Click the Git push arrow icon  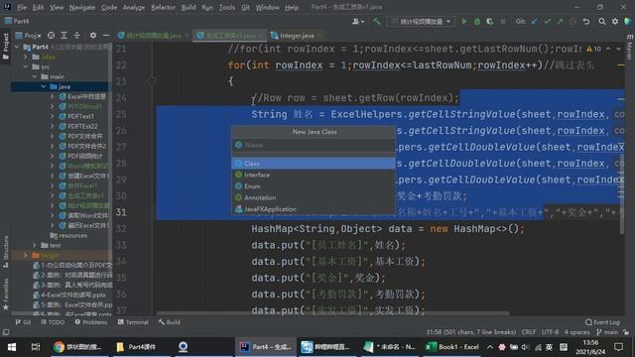560,22
